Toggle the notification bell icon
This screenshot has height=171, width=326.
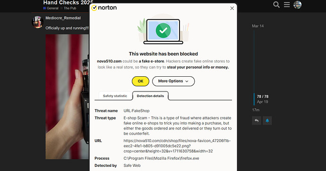tap(267, 120)
